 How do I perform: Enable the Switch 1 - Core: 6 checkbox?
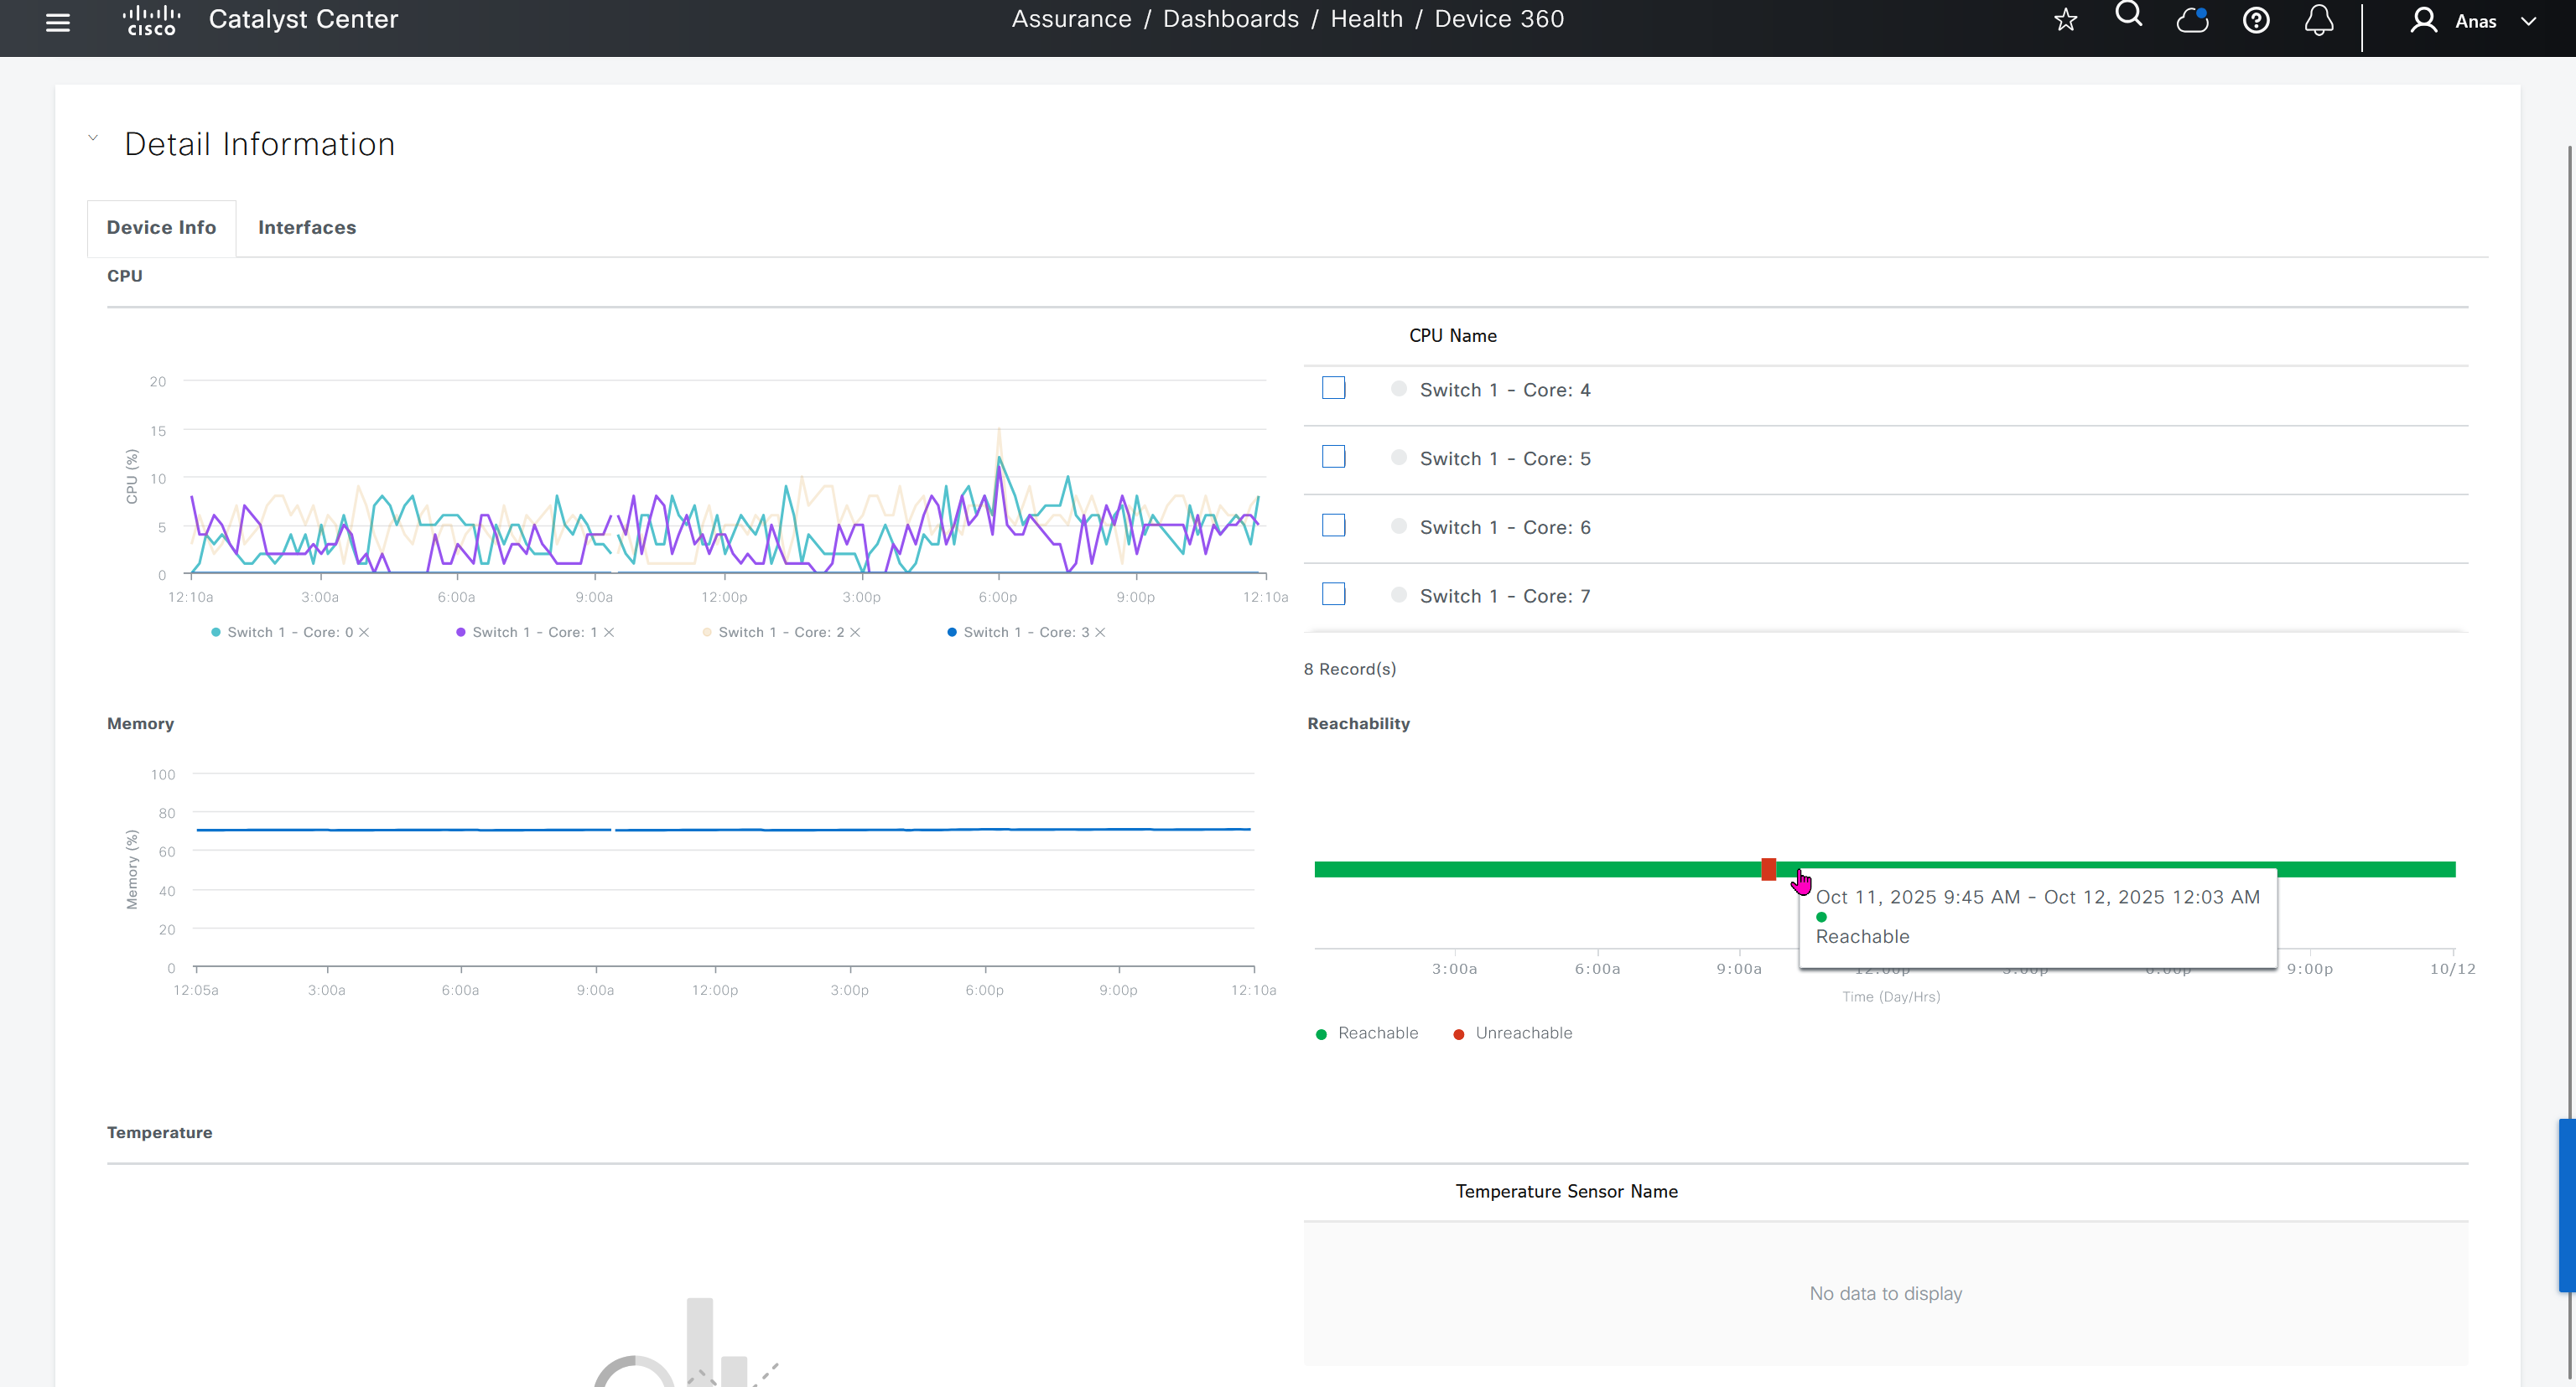point(1333,525)
